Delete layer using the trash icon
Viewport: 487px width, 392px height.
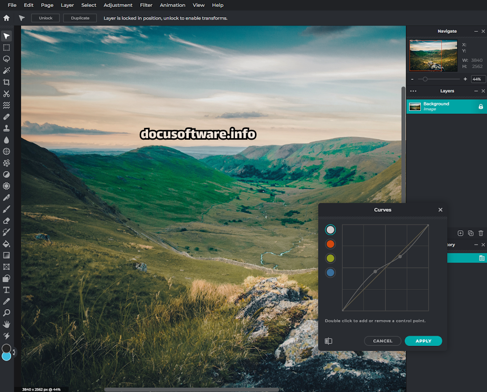pos(481,233)
